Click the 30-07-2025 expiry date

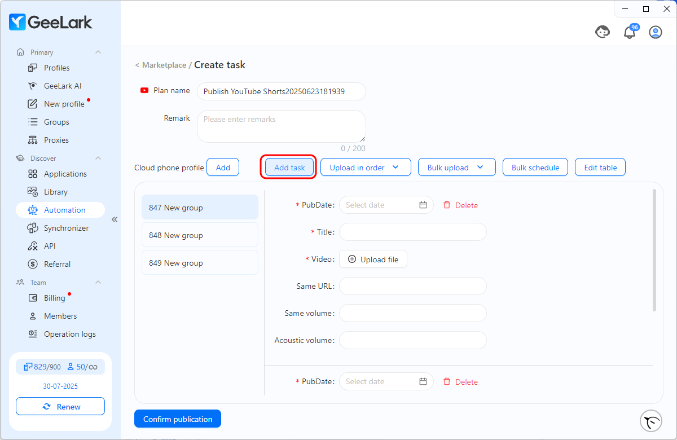pos(60,386)
